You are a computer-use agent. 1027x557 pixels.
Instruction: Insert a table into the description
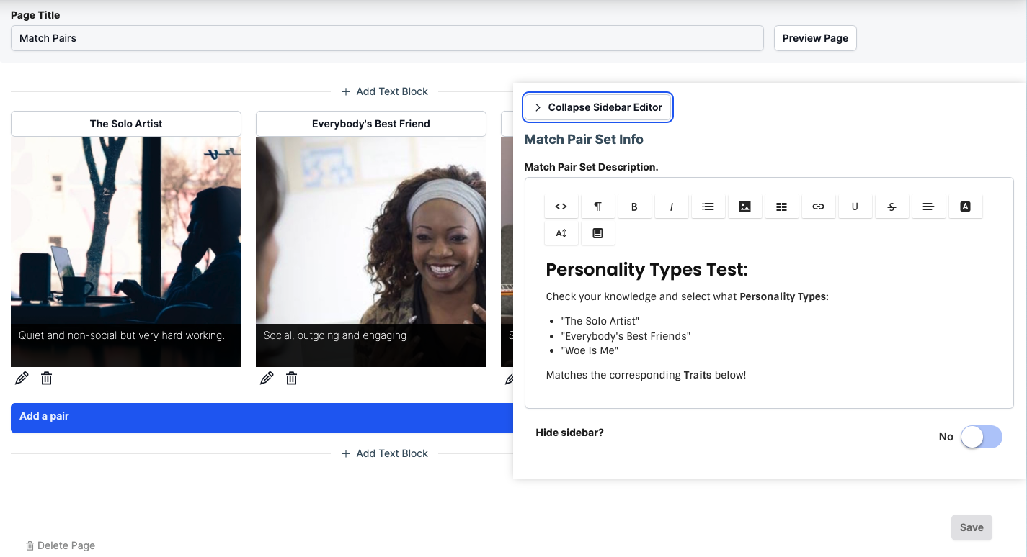click(781, 207)
